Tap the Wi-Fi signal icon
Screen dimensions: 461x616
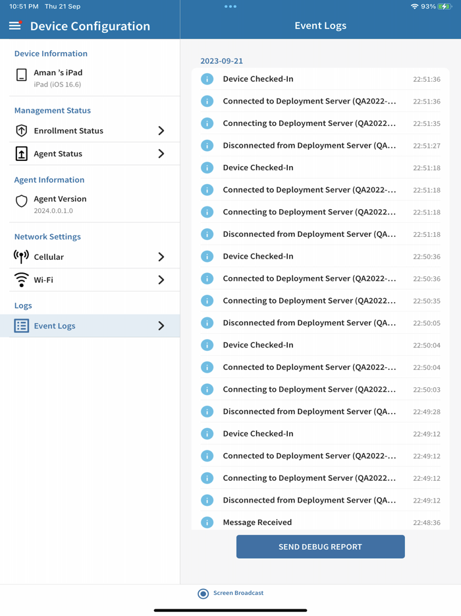pos(21,280)
